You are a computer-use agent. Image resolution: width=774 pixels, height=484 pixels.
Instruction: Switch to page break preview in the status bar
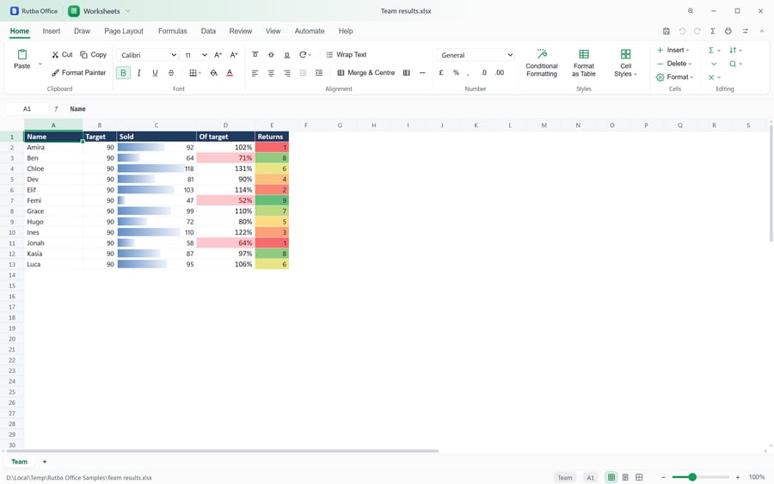coord(639,477)
